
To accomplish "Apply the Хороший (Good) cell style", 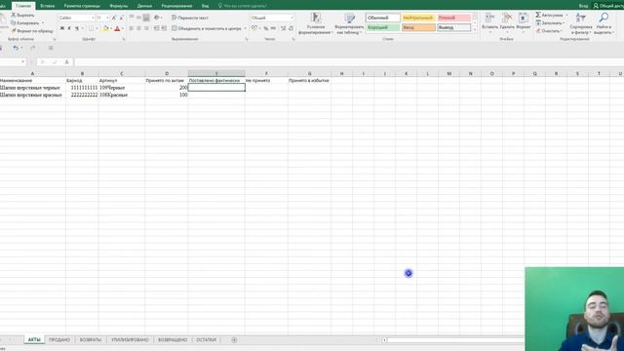I will point(383,27).
